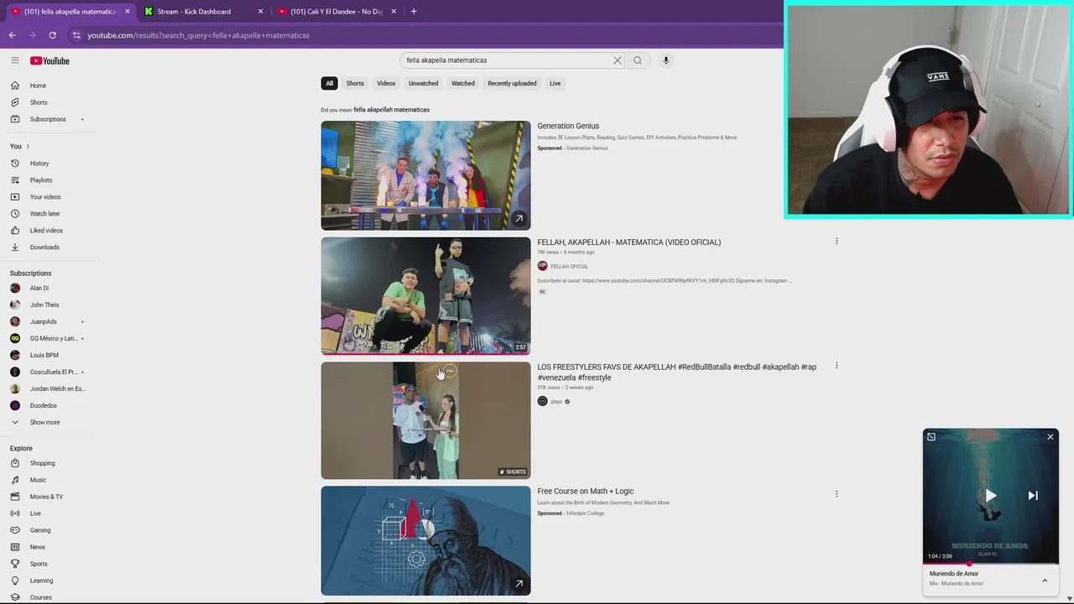This screenshot has width=1074, height=604.
Task: Select the Watched filter chip
Action: [x=463, y=83]
